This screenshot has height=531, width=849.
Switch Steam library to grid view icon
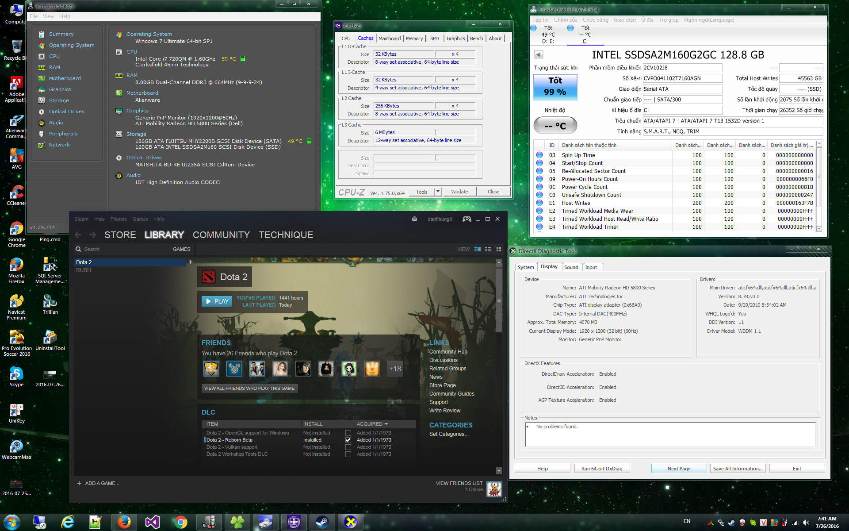coord(499,249)
